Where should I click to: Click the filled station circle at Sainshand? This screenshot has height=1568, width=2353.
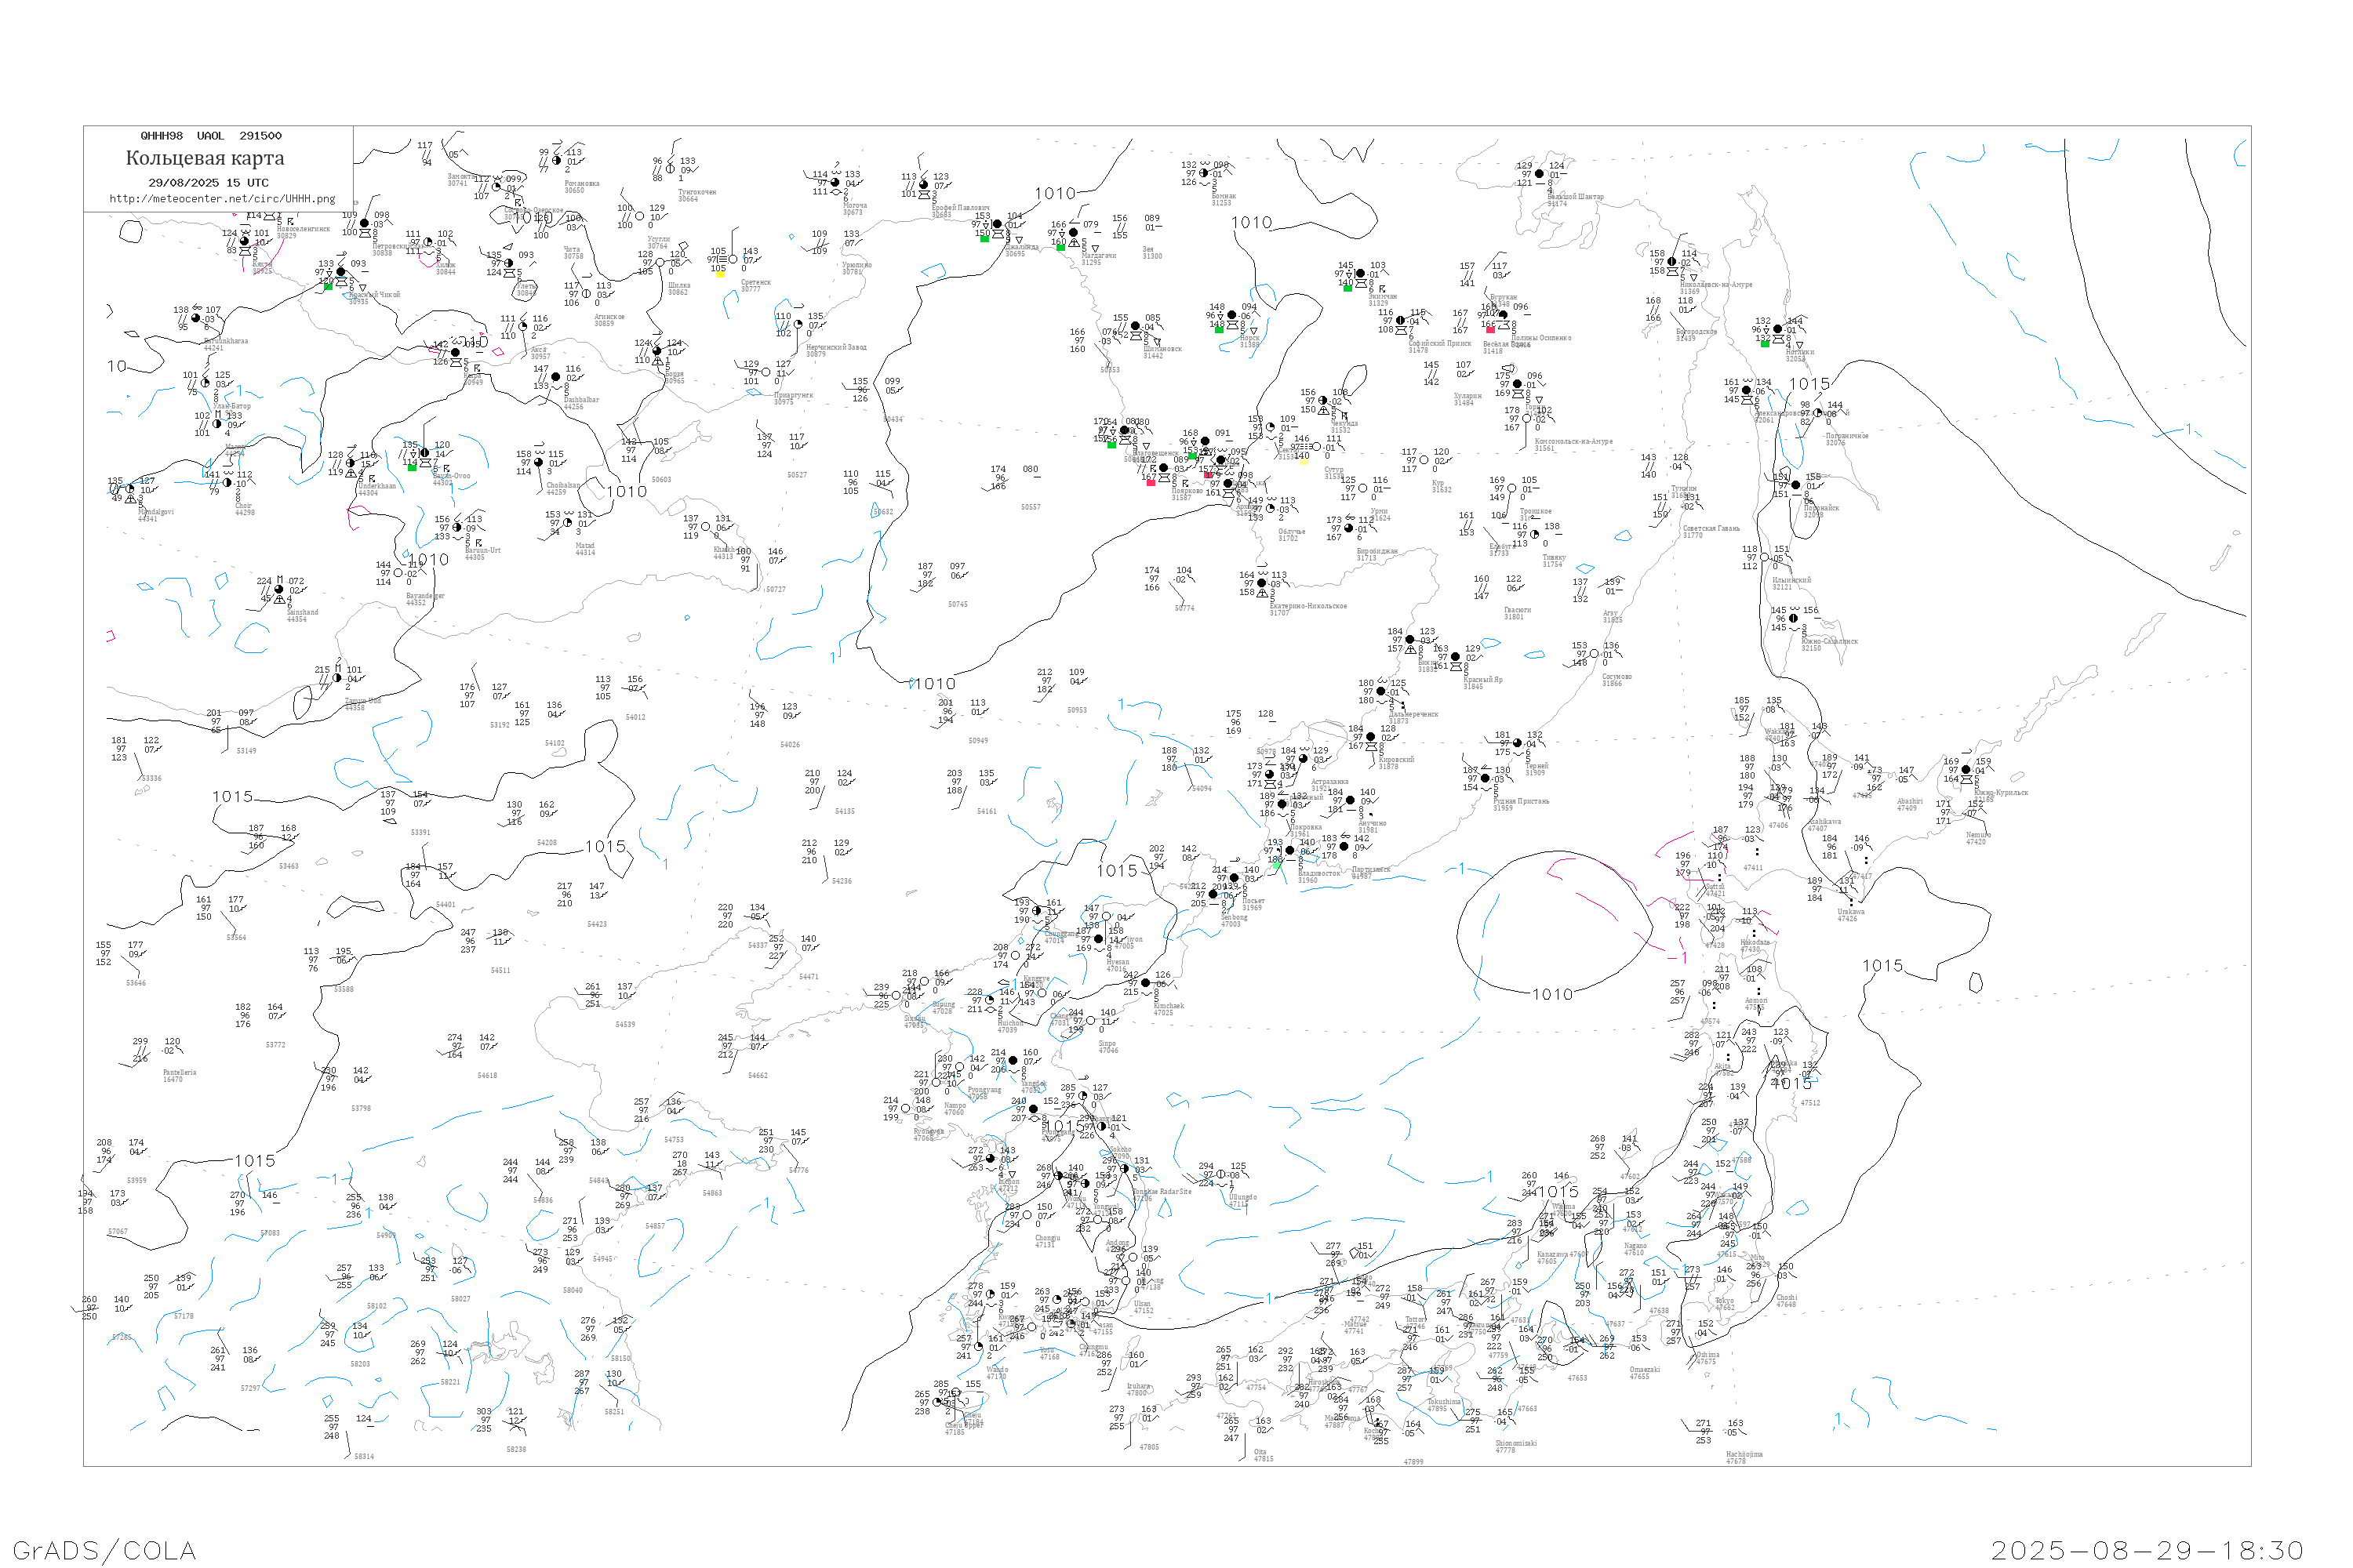click(279, 589)
